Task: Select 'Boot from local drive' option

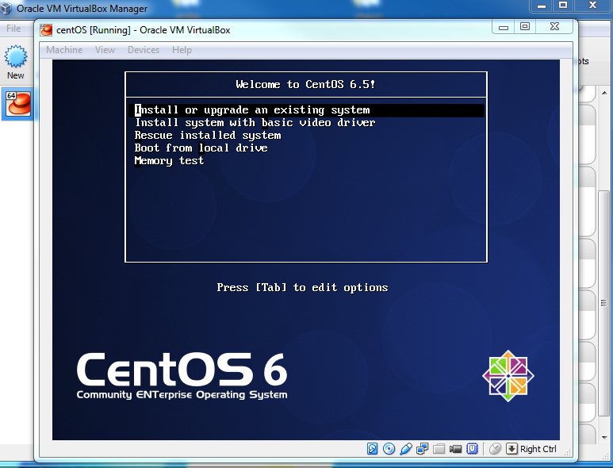Action: [x=201, y=148]
